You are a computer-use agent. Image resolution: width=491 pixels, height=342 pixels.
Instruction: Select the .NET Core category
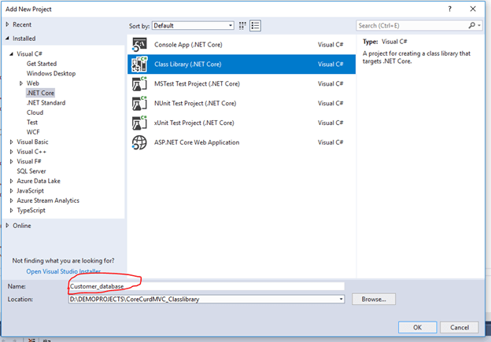pos(40,93)
